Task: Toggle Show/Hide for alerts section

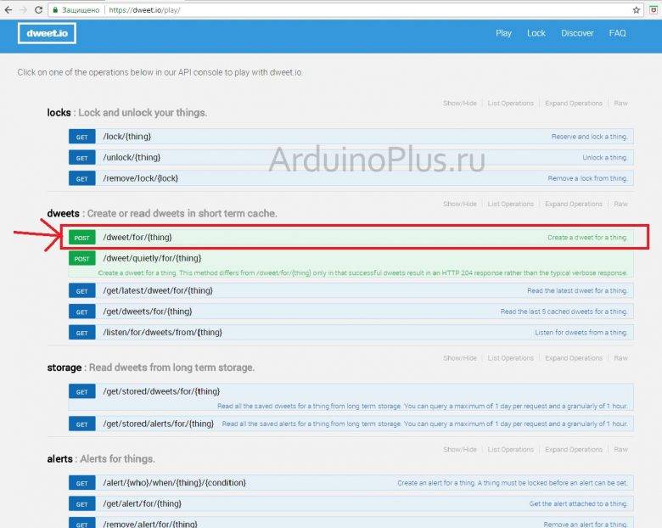Action: point(460,449)
